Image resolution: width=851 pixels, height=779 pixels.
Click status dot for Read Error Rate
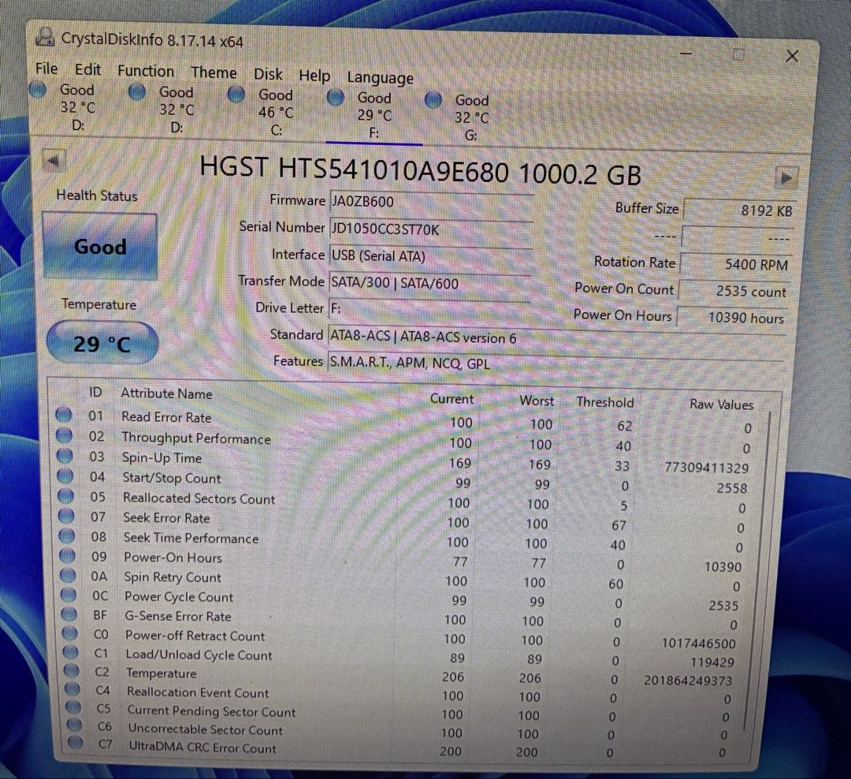click(64, 415)
